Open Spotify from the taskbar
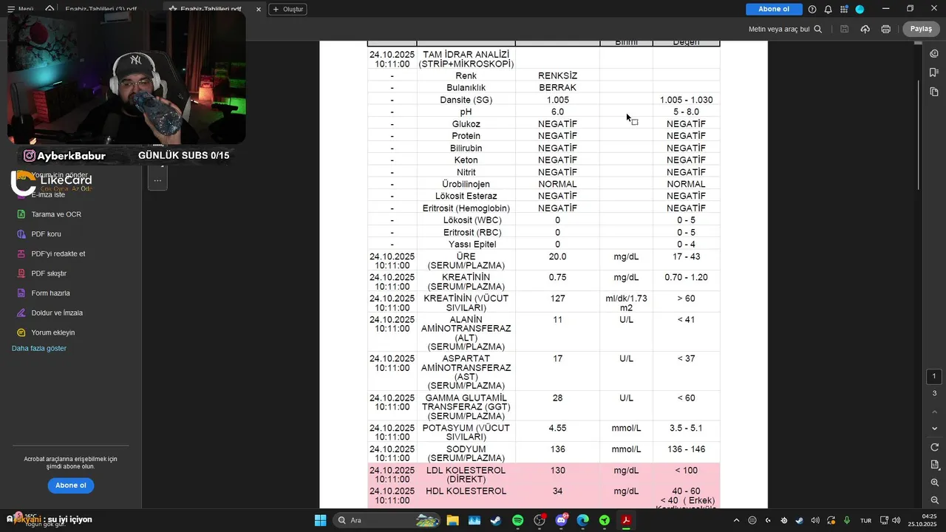The image size is (946, 532). (517, 520)
